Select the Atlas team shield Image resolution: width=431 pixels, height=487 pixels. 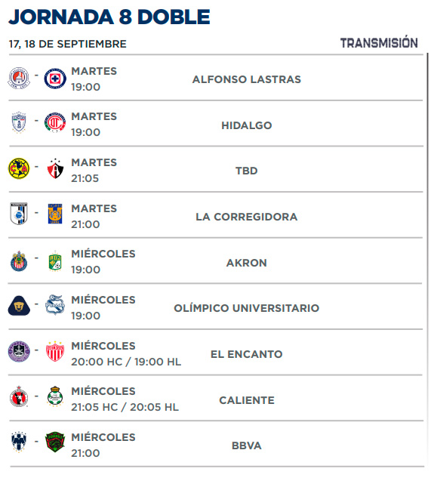pyautogui.click(x=55, y=168)
